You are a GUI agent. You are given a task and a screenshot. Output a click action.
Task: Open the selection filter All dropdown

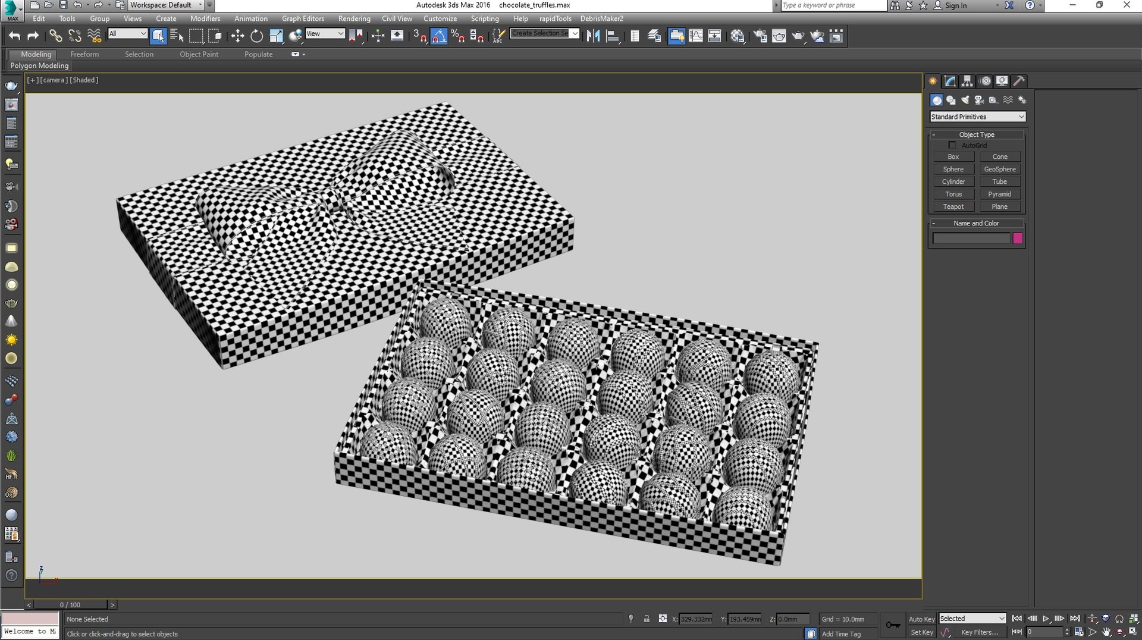[x=127, y=34]
